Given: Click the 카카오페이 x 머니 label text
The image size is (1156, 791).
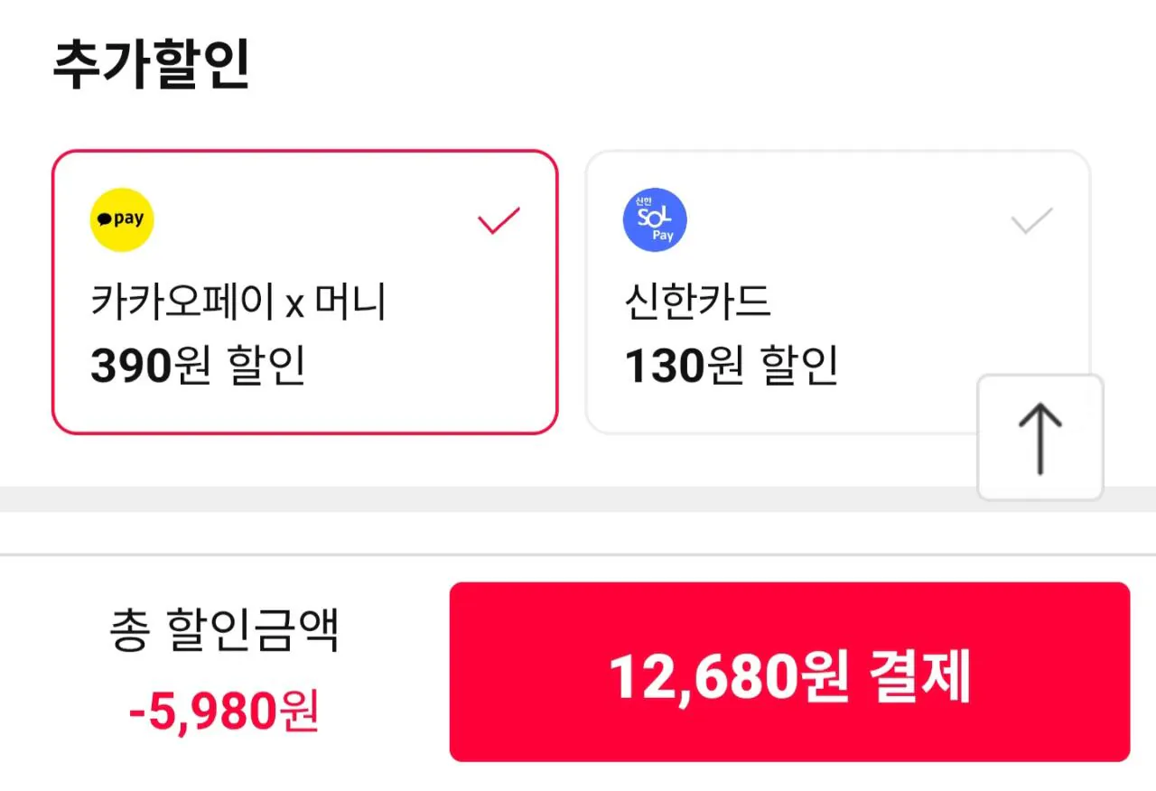Looking at the screenshot, I should (x=238, y=302).
